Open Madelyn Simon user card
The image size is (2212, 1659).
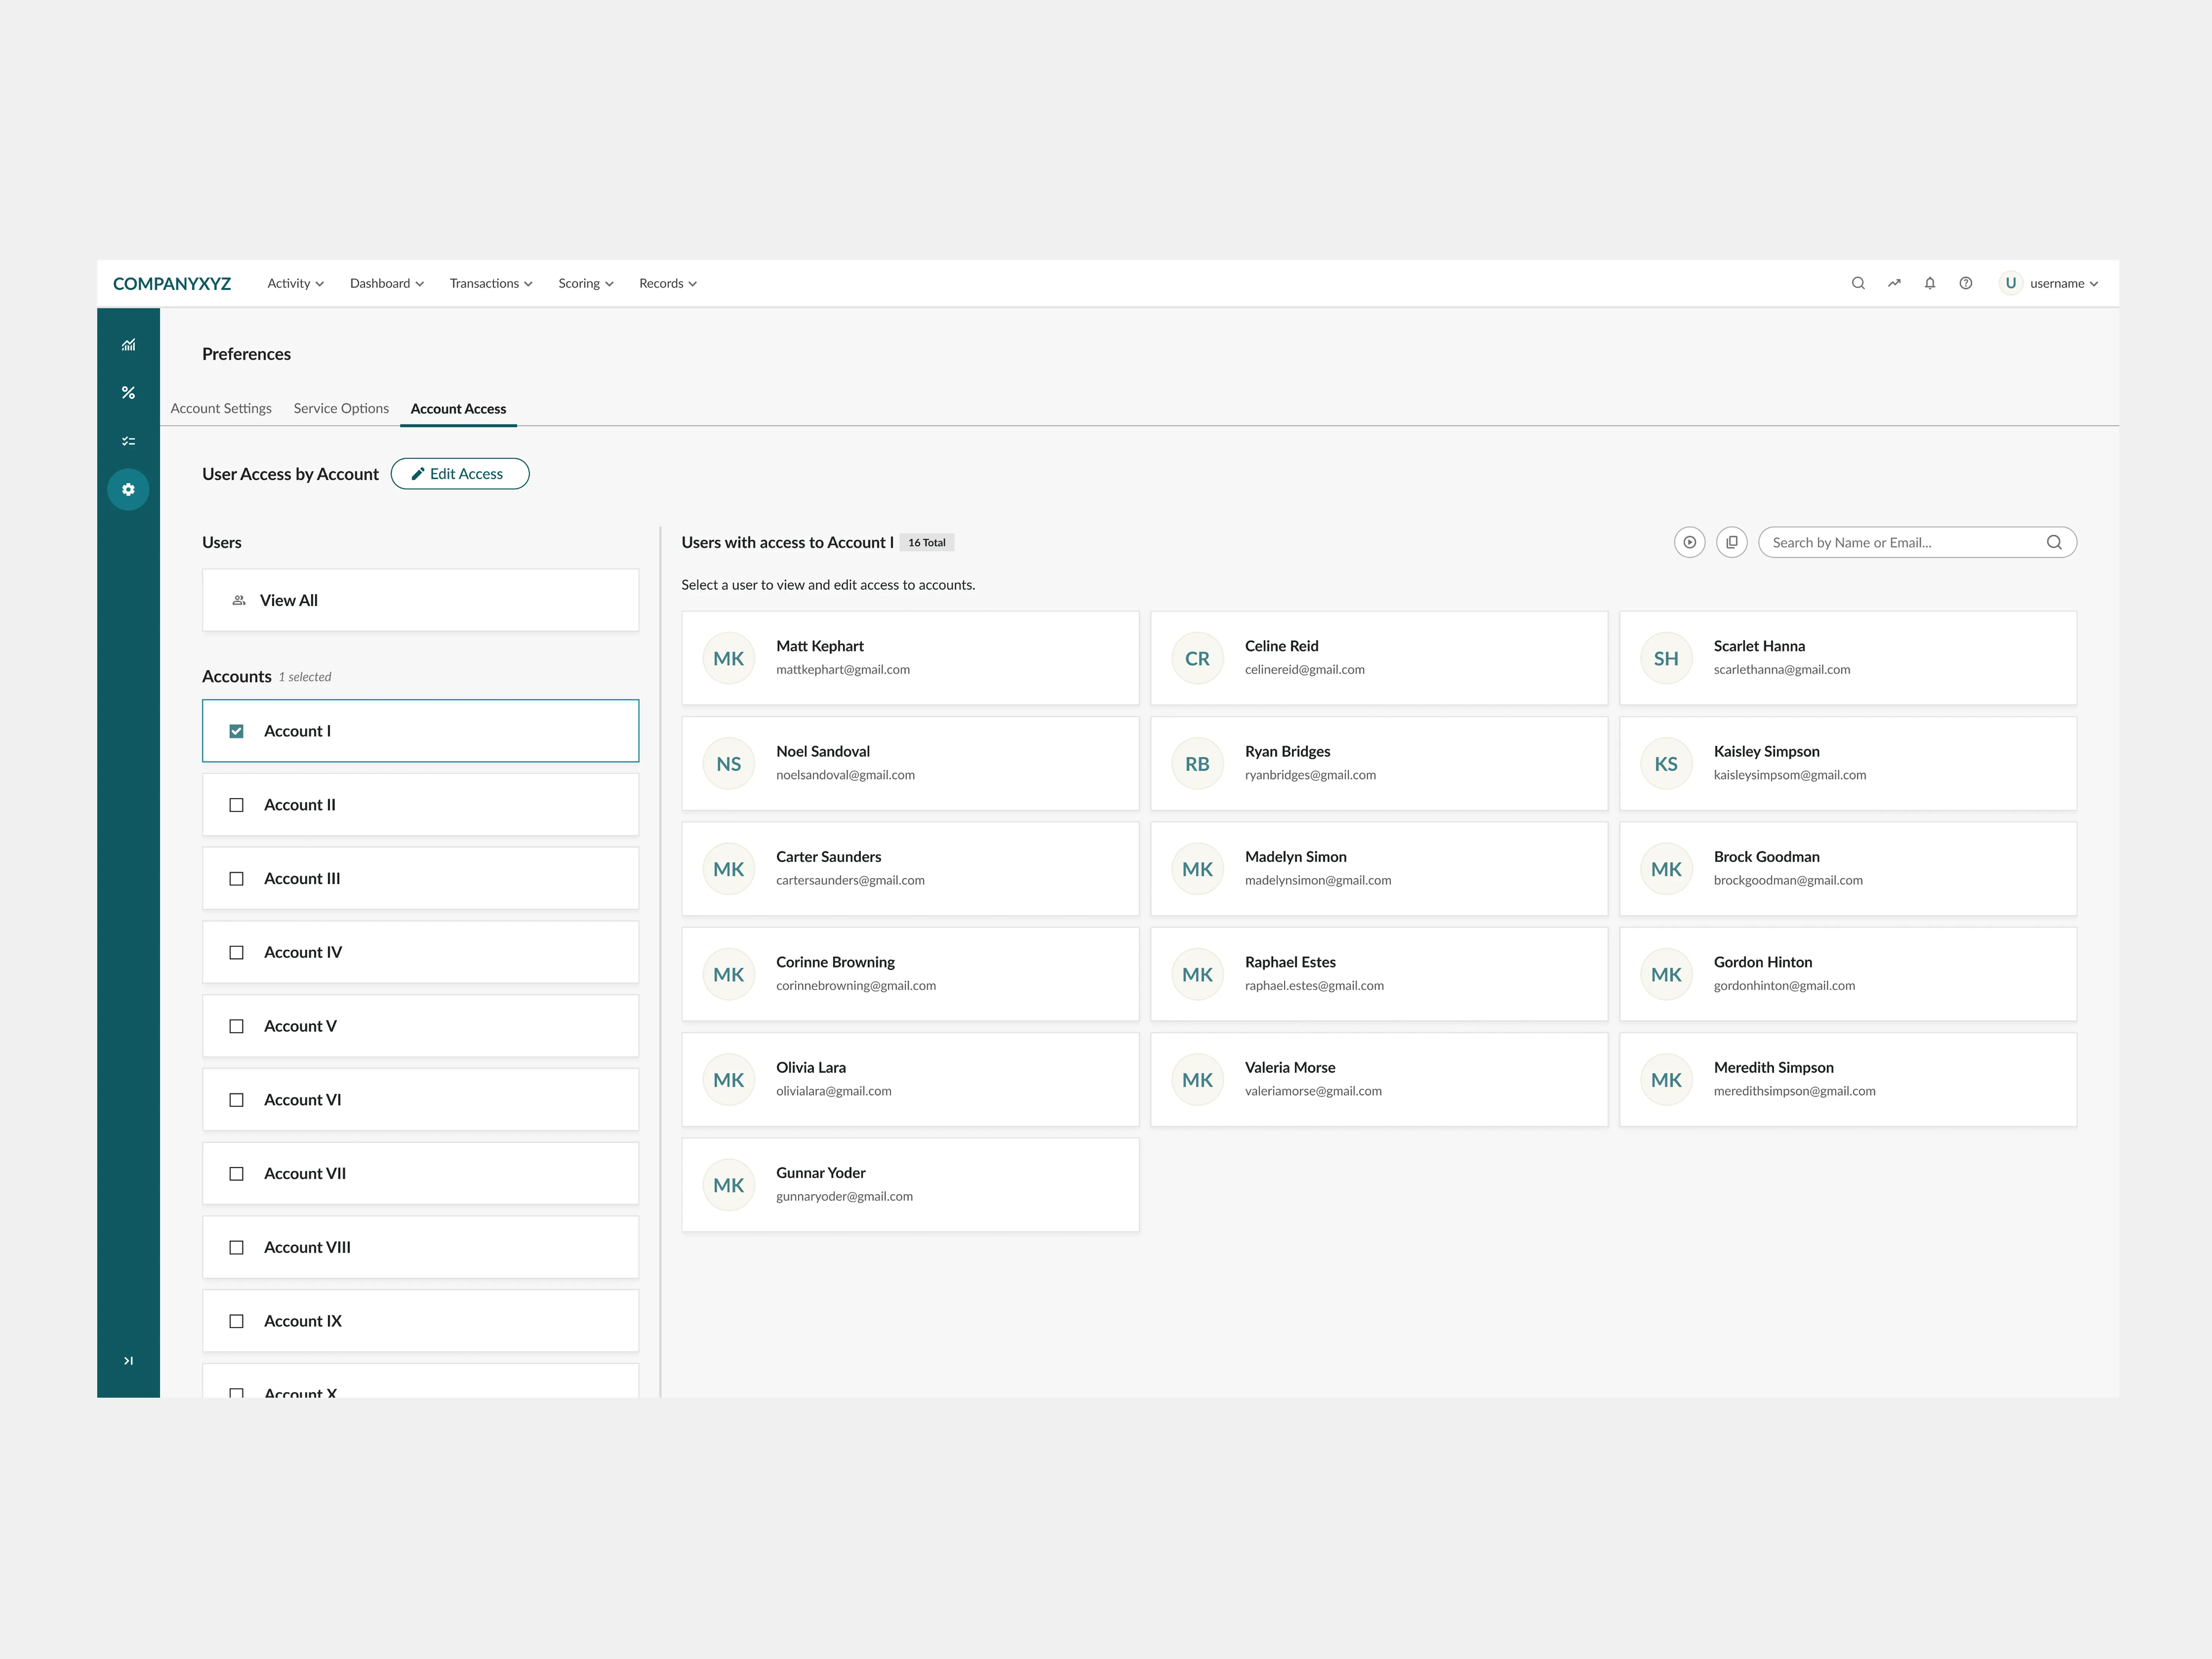pyautogui.click(x=1379, y=869)
